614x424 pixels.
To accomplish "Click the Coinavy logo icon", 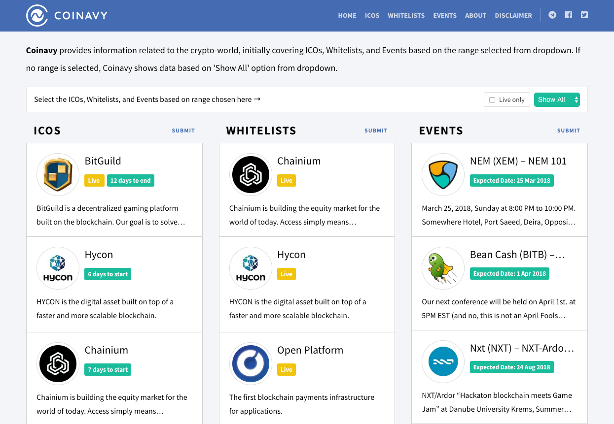I will (x=36, y=15).
